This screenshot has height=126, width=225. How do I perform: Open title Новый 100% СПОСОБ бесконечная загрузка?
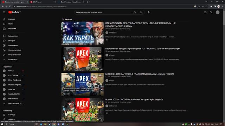(x=134, y=99)
